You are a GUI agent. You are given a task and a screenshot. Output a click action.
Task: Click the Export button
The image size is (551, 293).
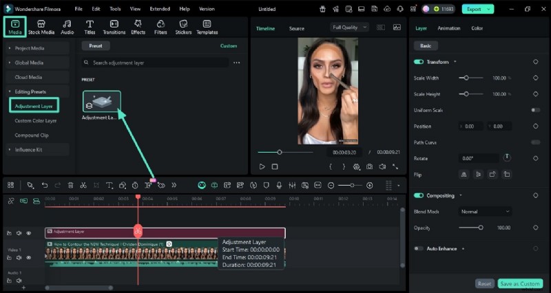pos(474,9)
